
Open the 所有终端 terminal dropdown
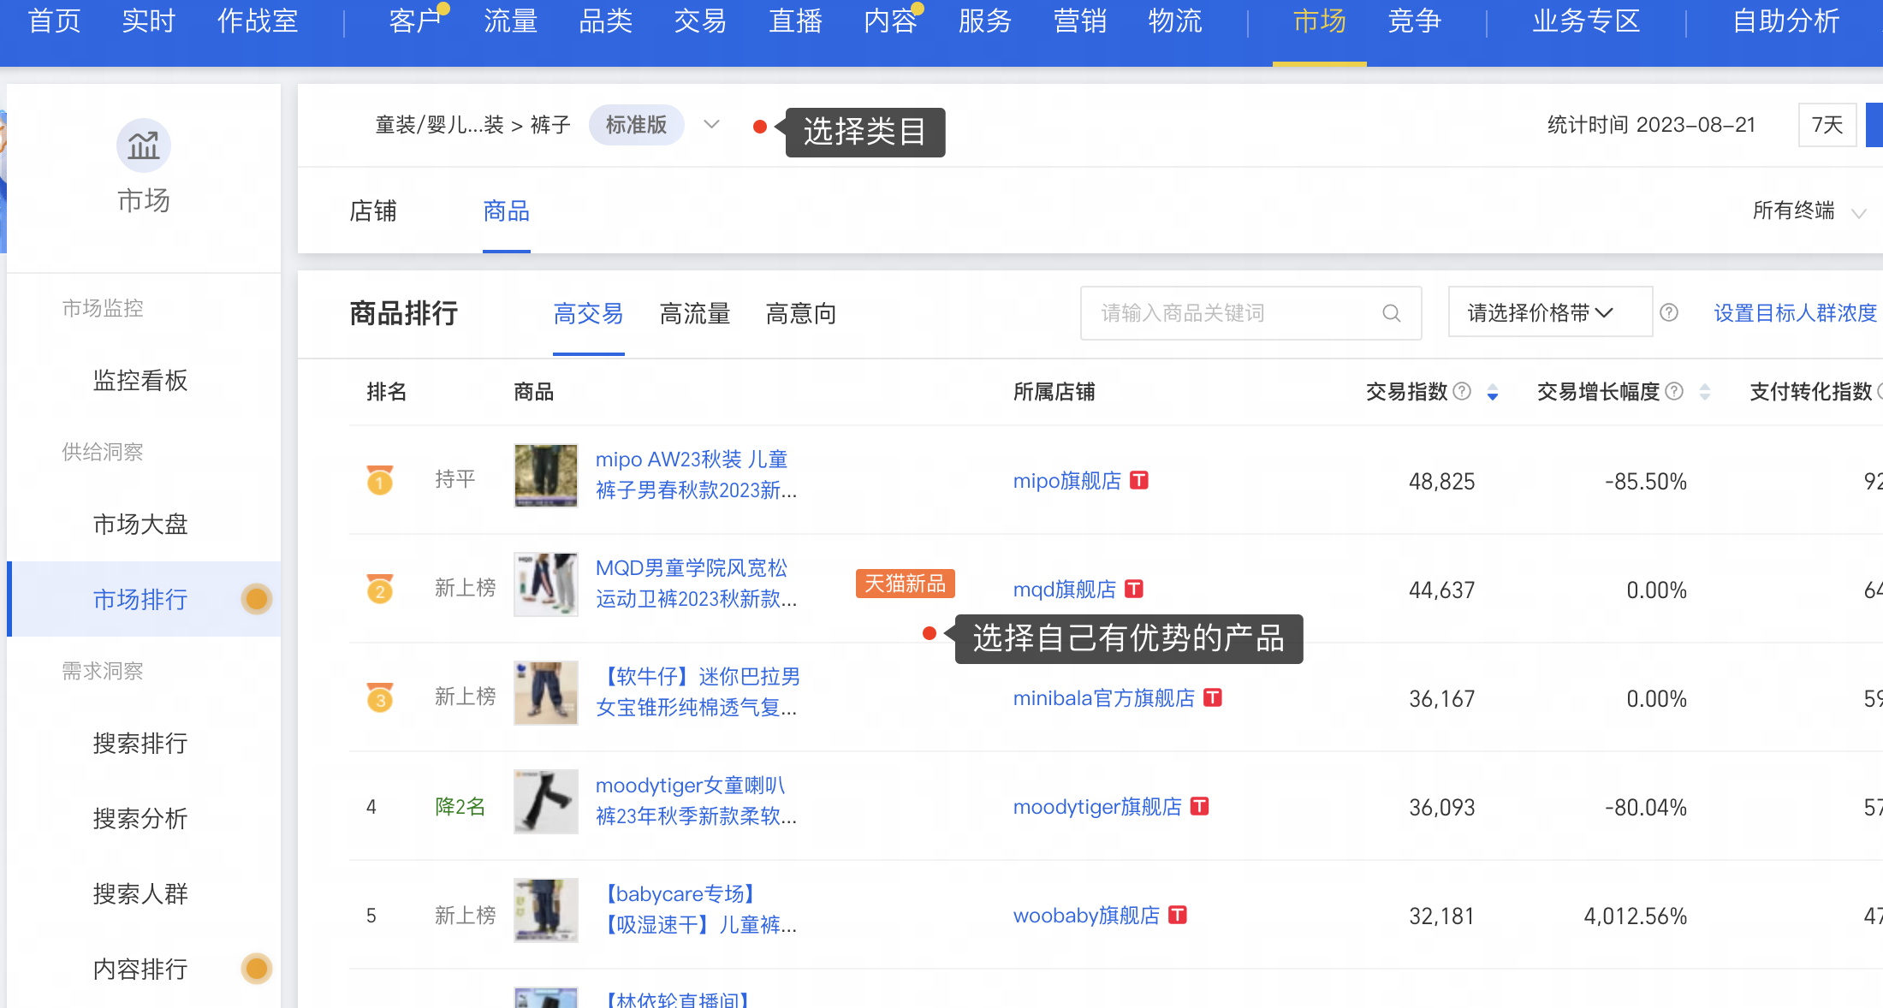click(x=1809, y=210)
